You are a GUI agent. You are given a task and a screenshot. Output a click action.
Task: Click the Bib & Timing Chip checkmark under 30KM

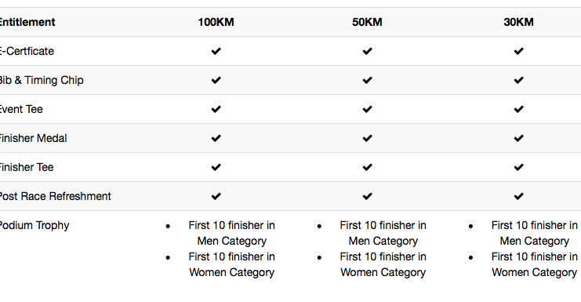coord(519,80)
